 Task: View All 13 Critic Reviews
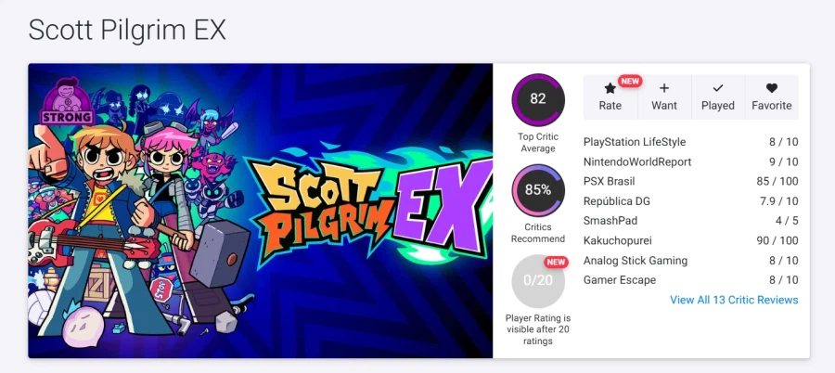(734, 300)
